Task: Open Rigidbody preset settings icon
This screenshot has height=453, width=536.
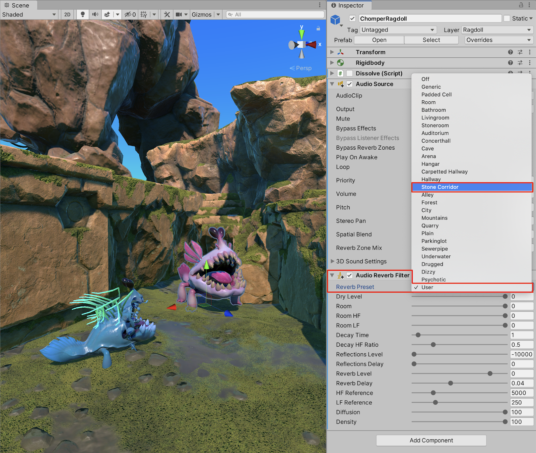Action: [520, 63]
